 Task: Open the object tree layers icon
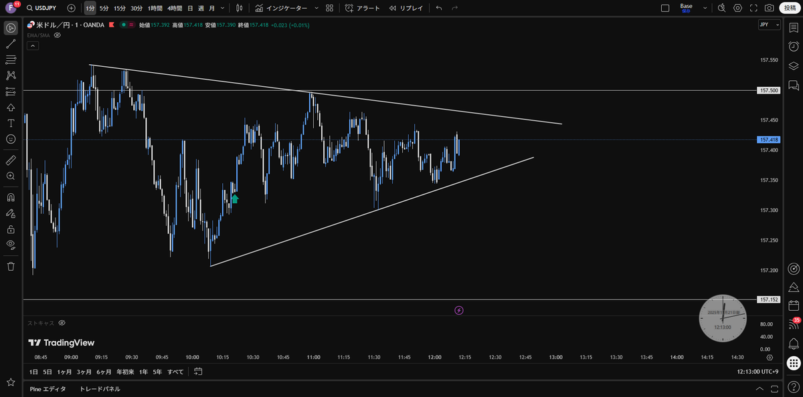(x=794, y=65)
